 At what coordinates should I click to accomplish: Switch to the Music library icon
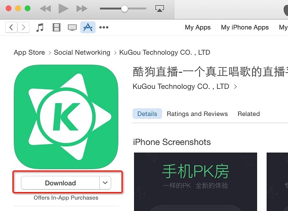[39, 28]
